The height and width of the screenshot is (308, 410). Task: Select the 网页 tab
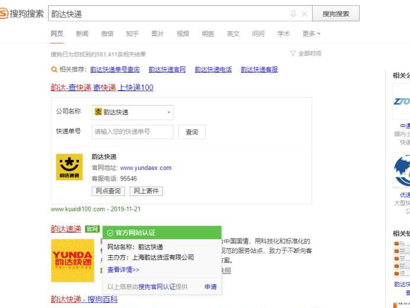(x=57, y=34)
